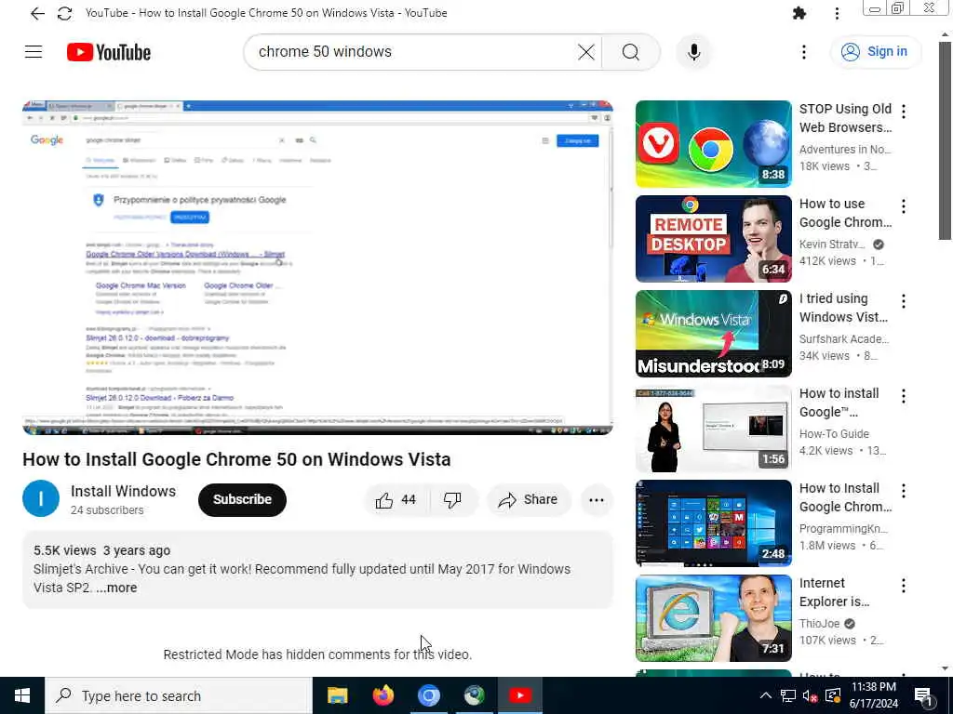Subscribe to Install Windows channel
Image resolution: width=953 pixels, height=714 pixels.
[242, 499]
